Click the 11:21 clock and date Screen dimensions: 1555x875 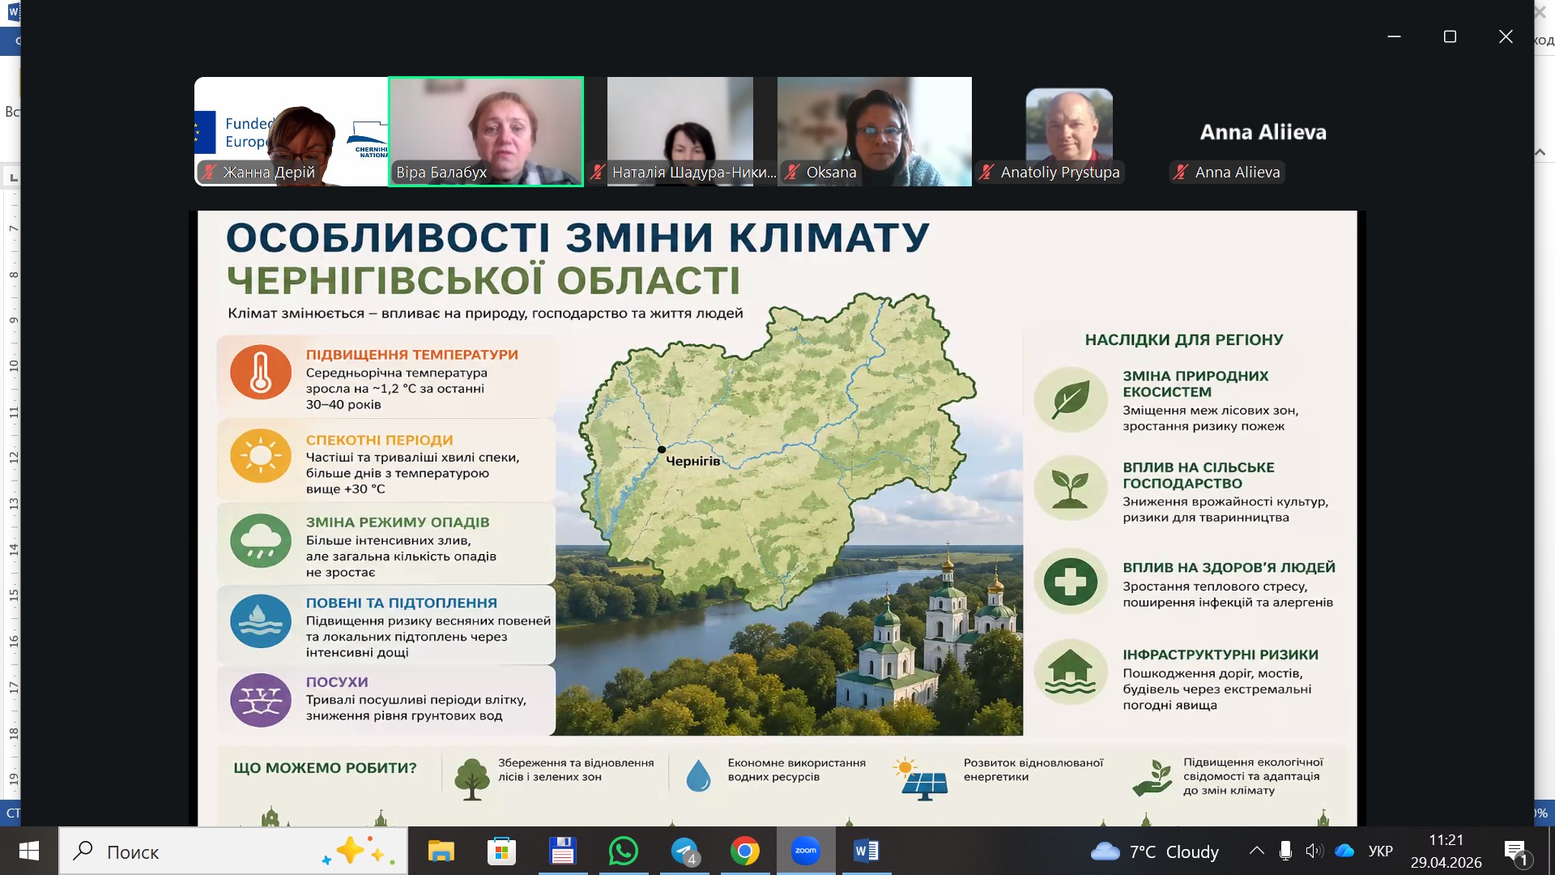pos(1446,852)
